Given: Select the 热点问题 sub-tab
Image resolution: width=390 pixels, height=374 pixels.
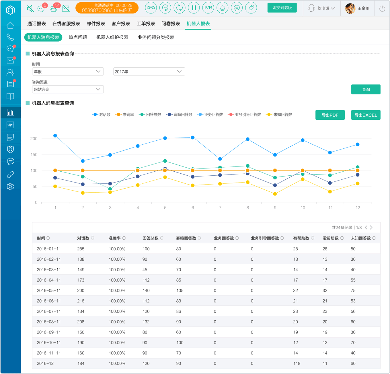Looking at the screenshot, I should [78, 37].
